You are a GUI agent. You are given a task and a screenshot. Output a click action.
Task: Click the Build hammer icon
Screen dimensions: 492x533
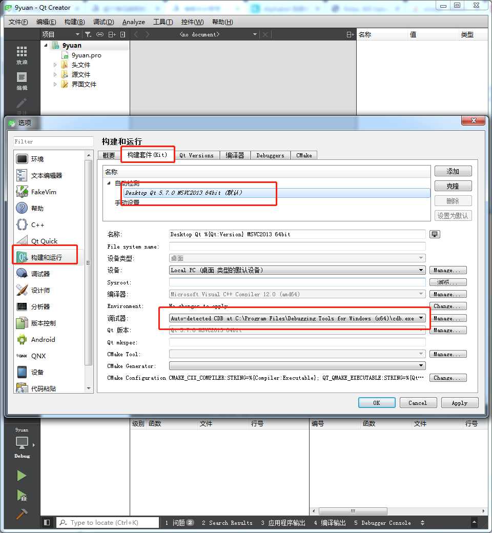pos(22,514)
